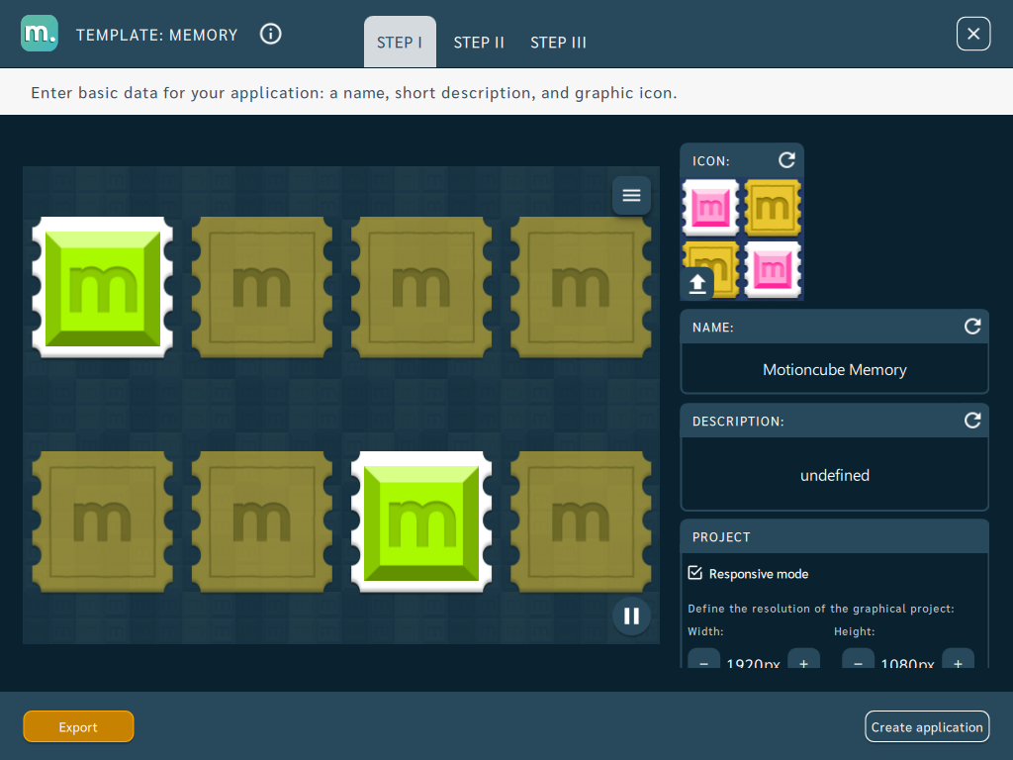Switch to the STEP III tab
Viewport: 1013px width, 760px height.
(558, 42)
